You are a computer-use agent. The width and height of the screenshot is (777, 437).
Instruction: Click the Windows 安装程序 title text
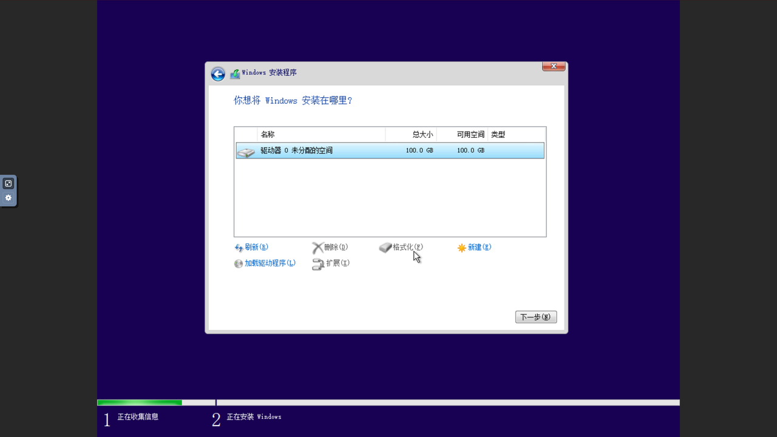point(269,73)
